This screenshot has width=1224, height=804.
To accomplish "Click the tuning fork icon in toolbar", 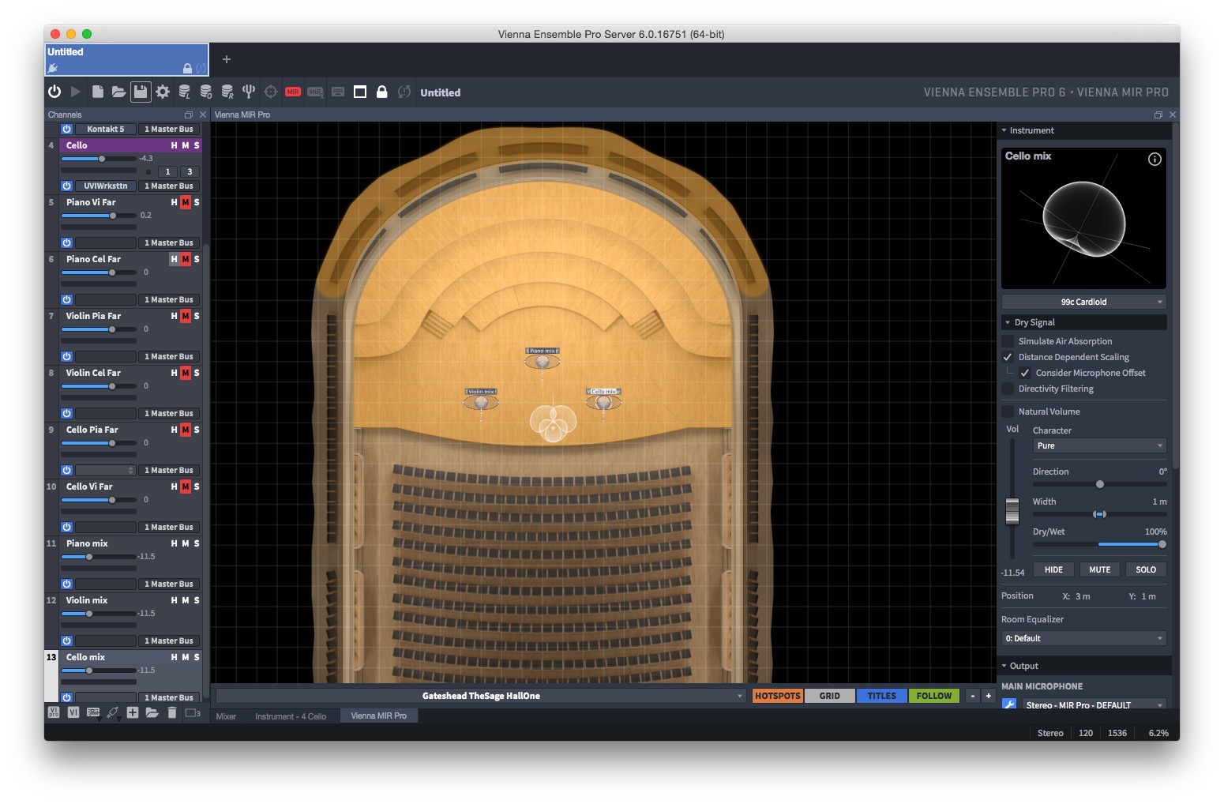I will coord(249,92).
